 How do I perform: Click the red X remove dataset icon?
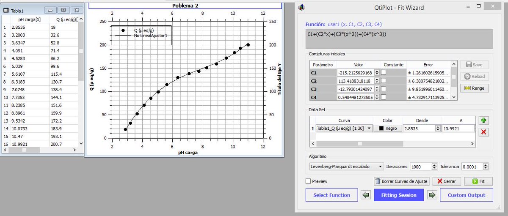484,132
